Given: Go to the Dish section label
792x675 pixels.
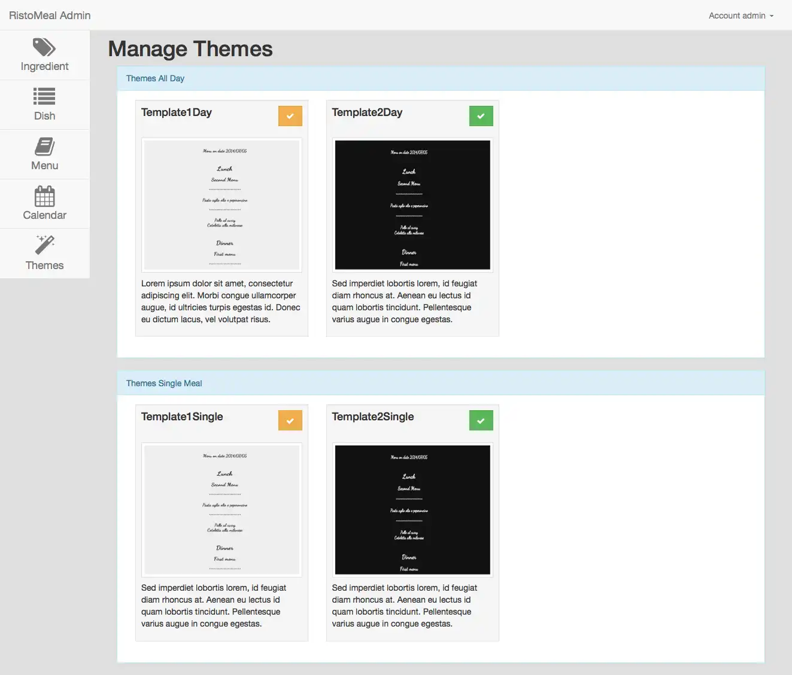Looking at the screenshot, I should click(44, 116).
